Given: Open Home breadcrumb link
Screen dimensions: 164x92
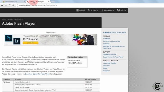Looking at the screenshot, I should [x=4, y=20].
